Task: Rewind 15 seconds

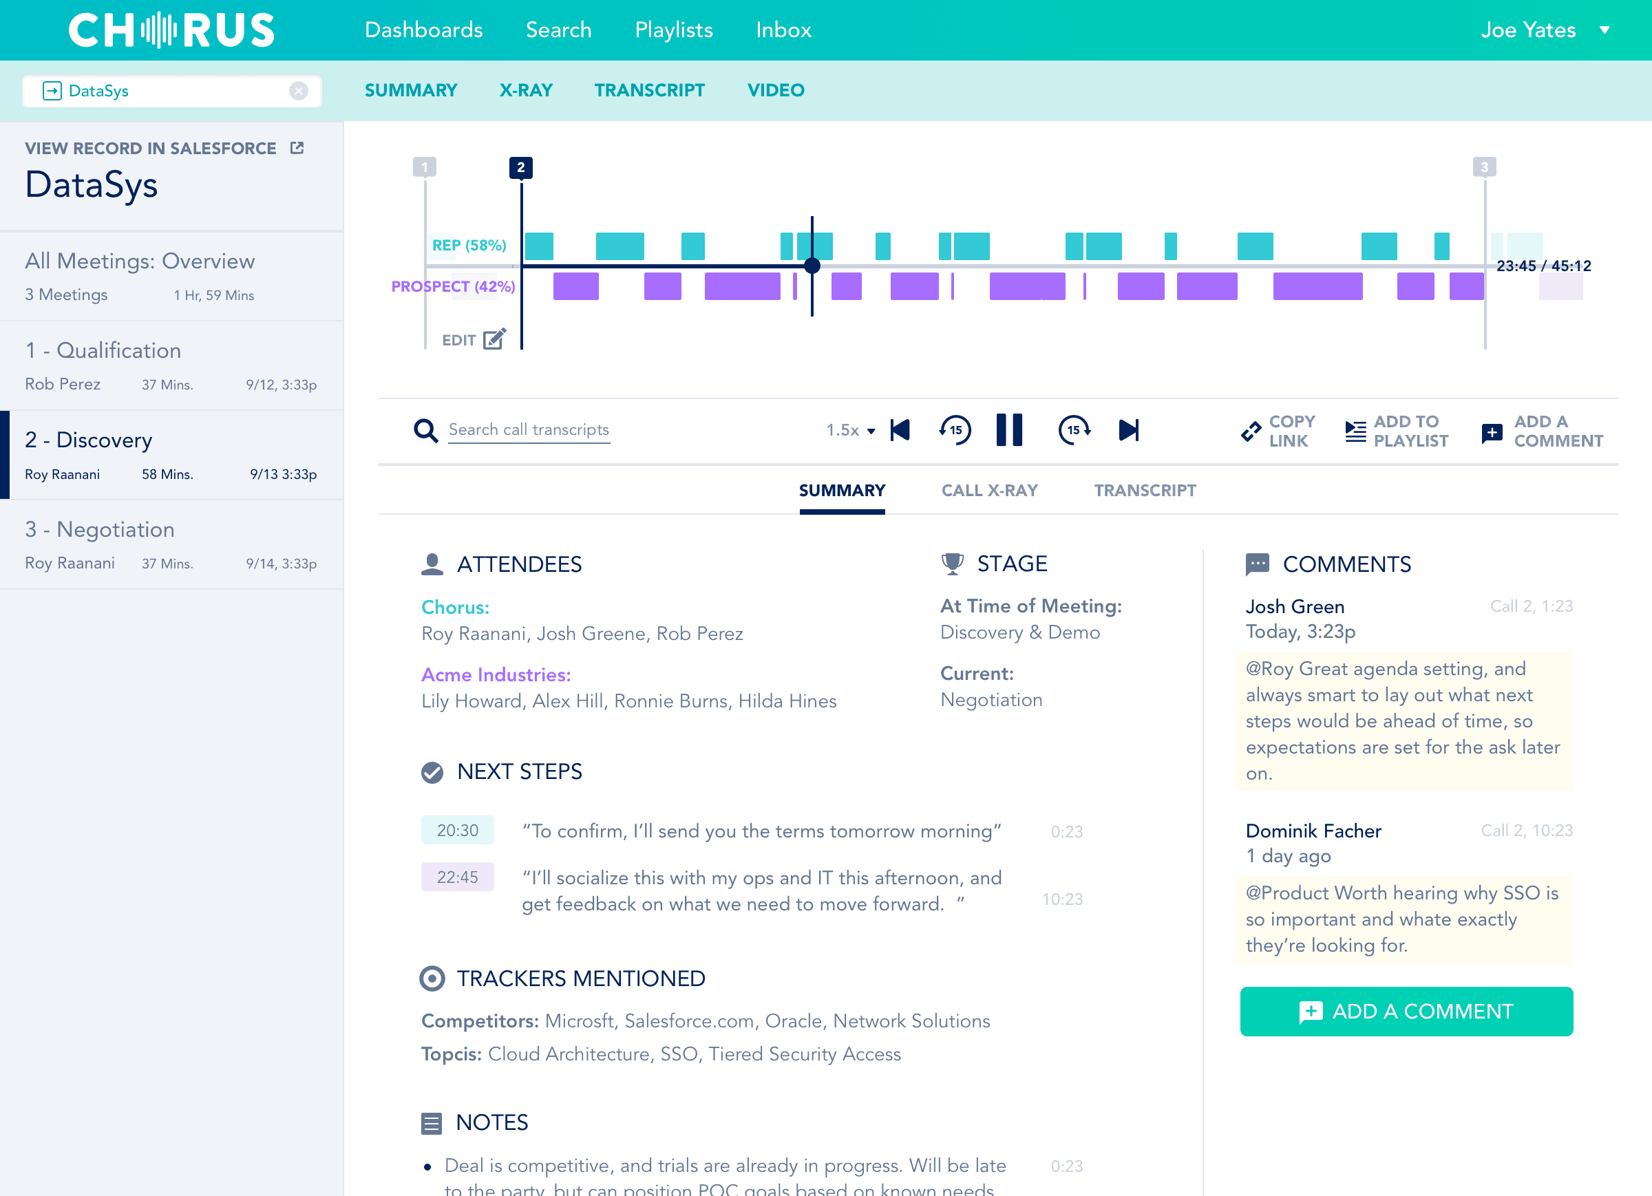Action: (955, 431)
